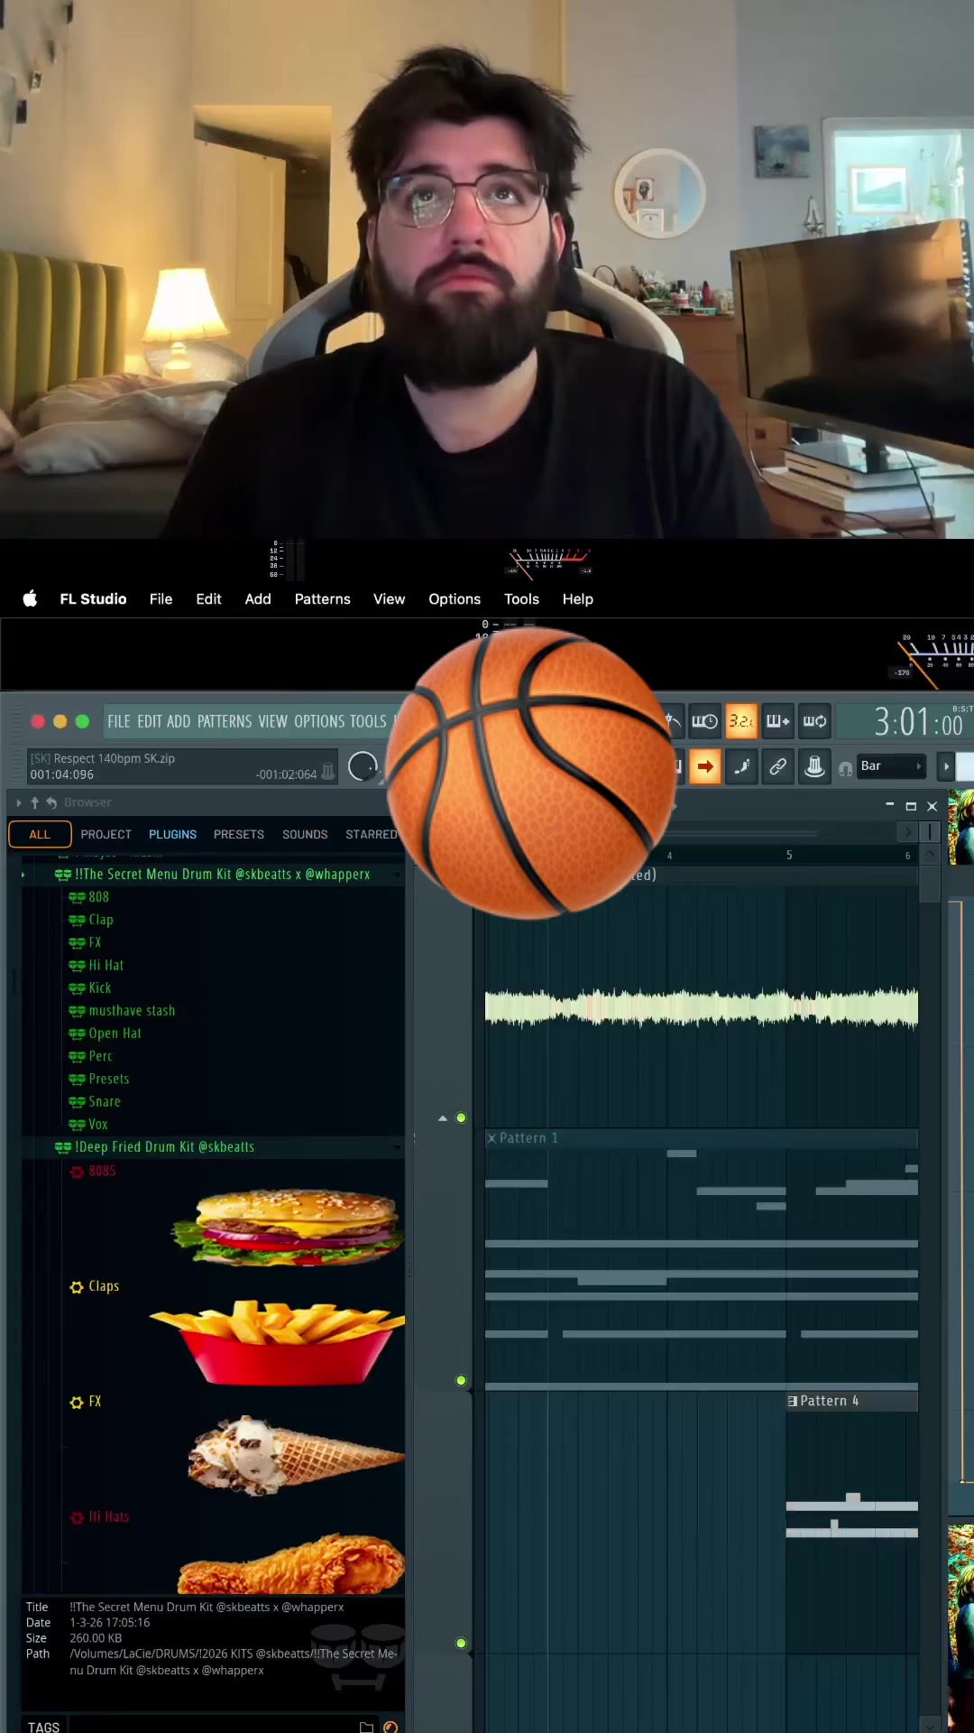Open in-app VIEW menu

[272, 721]
